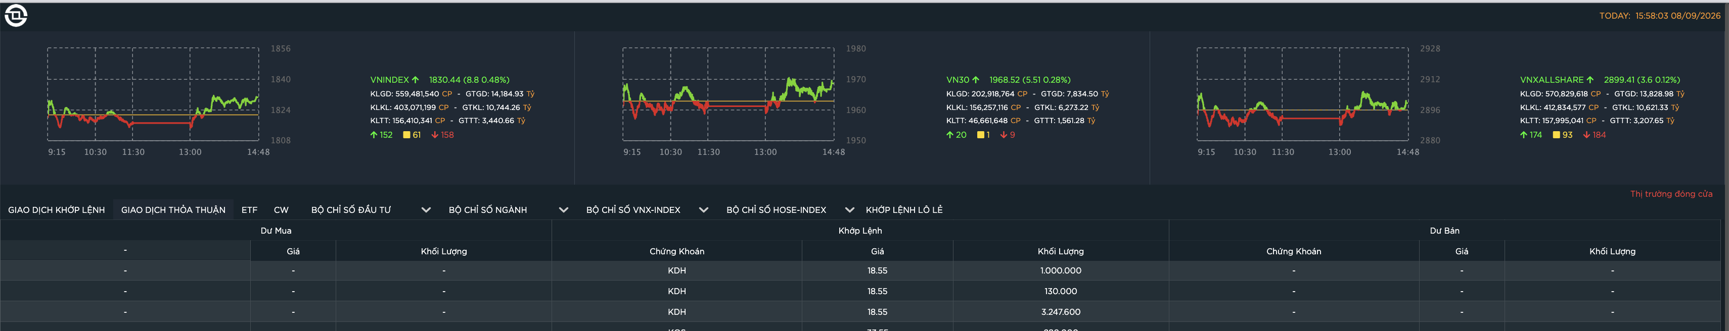Switch to GIAO DỊCH KHỚP LỆNH tab
Image resolution: width=1729 pixels, height=331 pixels.
[57, 210]
